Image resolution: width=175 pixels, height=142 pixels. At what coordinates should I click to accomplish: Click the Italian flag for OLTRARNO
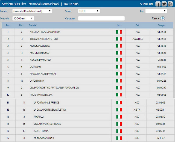coord(119,67)
